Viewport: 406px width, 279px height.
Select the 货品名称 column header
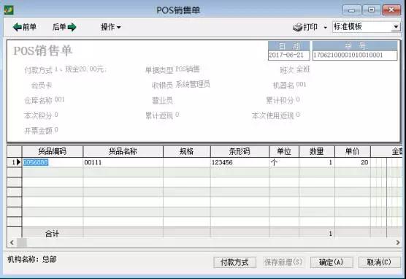123,151
